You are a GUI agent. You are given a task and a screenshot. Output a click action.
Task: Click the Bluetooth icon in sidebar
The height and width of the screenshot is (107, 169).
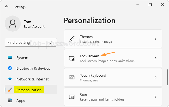click(10, 68)
